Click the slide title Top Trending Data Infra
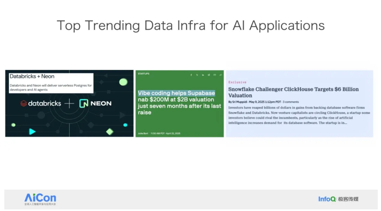The image size is (381, 211). (190, 25)
